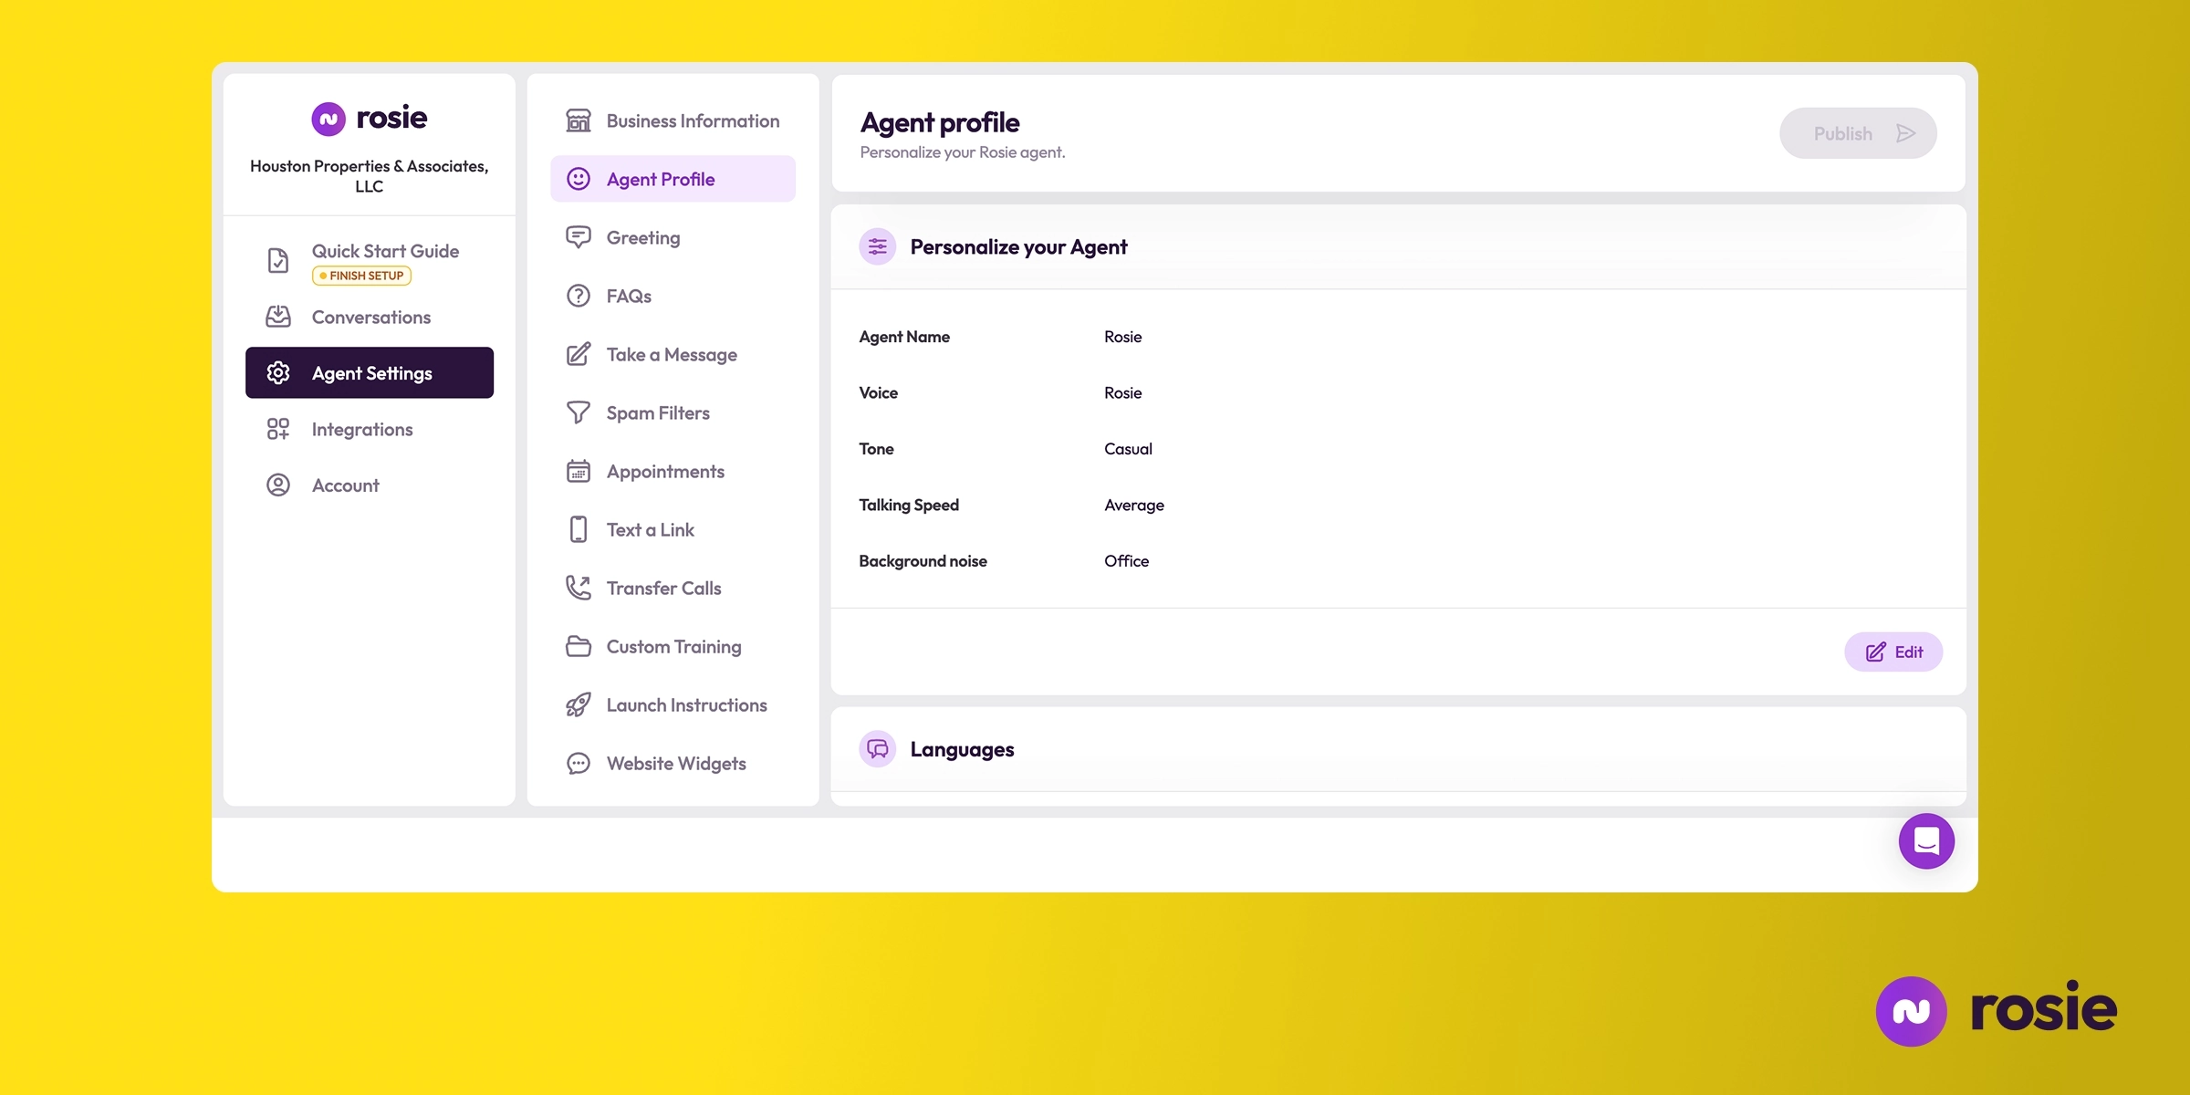This screenshot has width=2190, height=1095.
Task: Click the Agent profile page heading
Action: point(940,122)
